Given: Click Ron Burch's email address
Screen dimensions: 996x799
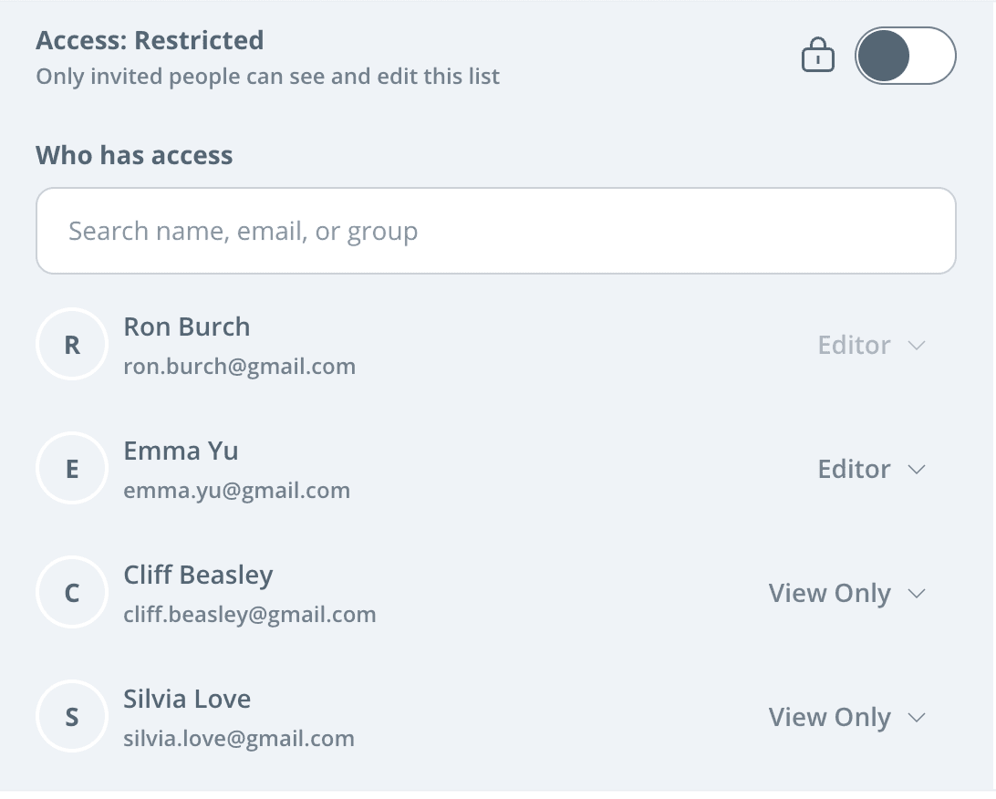Looking at the screenshot, I should [240, 366].
